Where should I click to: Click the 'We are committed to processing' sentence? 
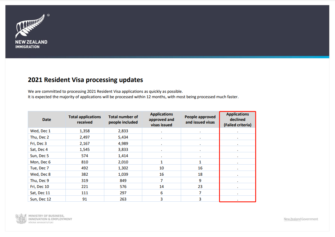(x=105, y=91)
